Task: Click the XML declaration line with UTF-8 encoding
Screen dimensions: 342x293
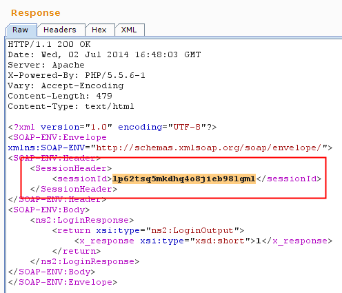Action: 112,127
